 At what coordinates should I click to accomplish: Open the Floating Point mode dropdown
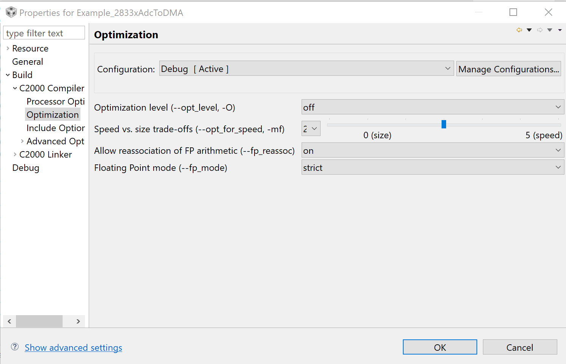coord(432,167)
